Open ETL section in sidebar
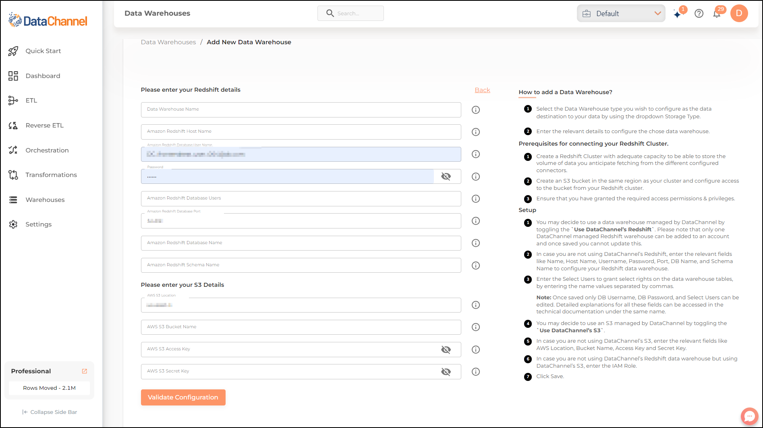The image size is (763, 428). [x=31, y=101]
